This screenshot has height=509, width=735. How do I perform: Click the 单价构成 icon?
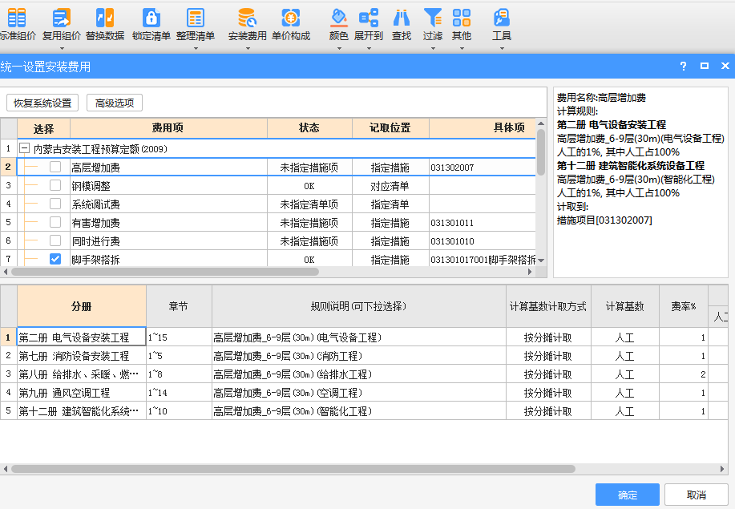pos(291,18)
